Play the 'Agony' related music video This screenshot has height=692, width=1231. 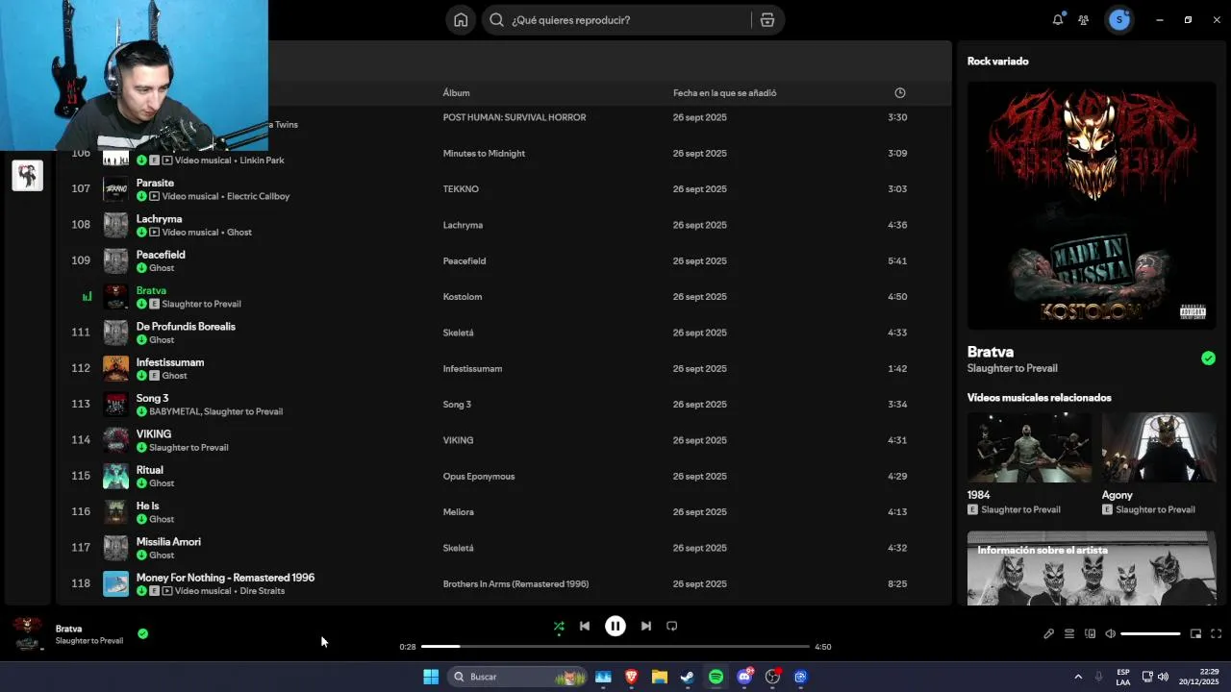(x=1159, y=447)
